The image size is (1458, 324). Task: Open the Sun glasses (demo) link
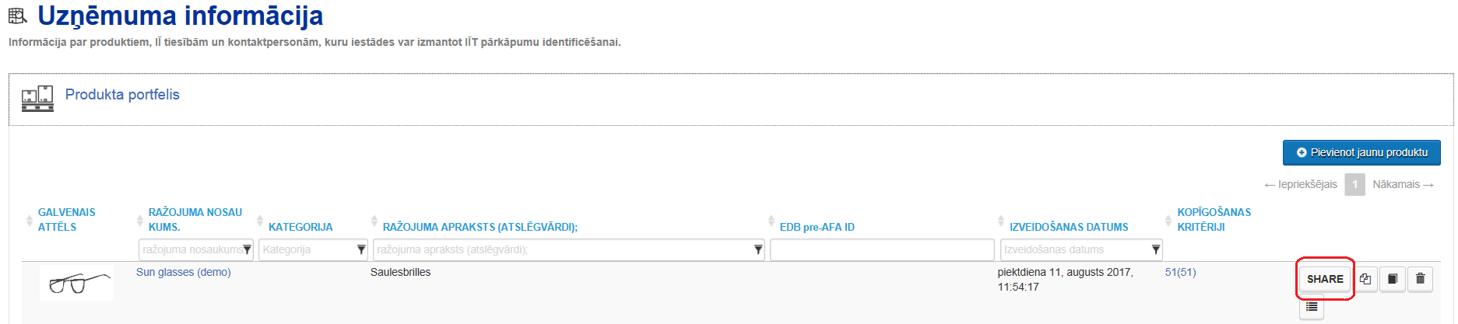[x=184, y=272]
